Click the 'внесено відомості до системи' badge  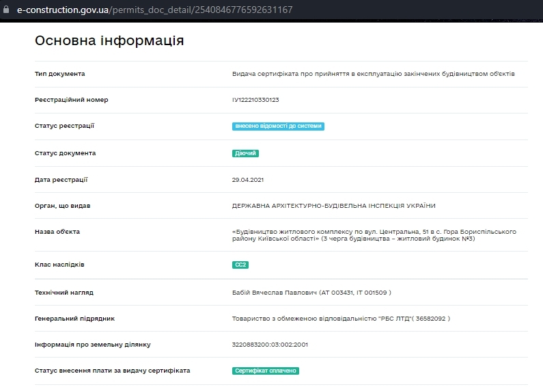tap(278, 126)
